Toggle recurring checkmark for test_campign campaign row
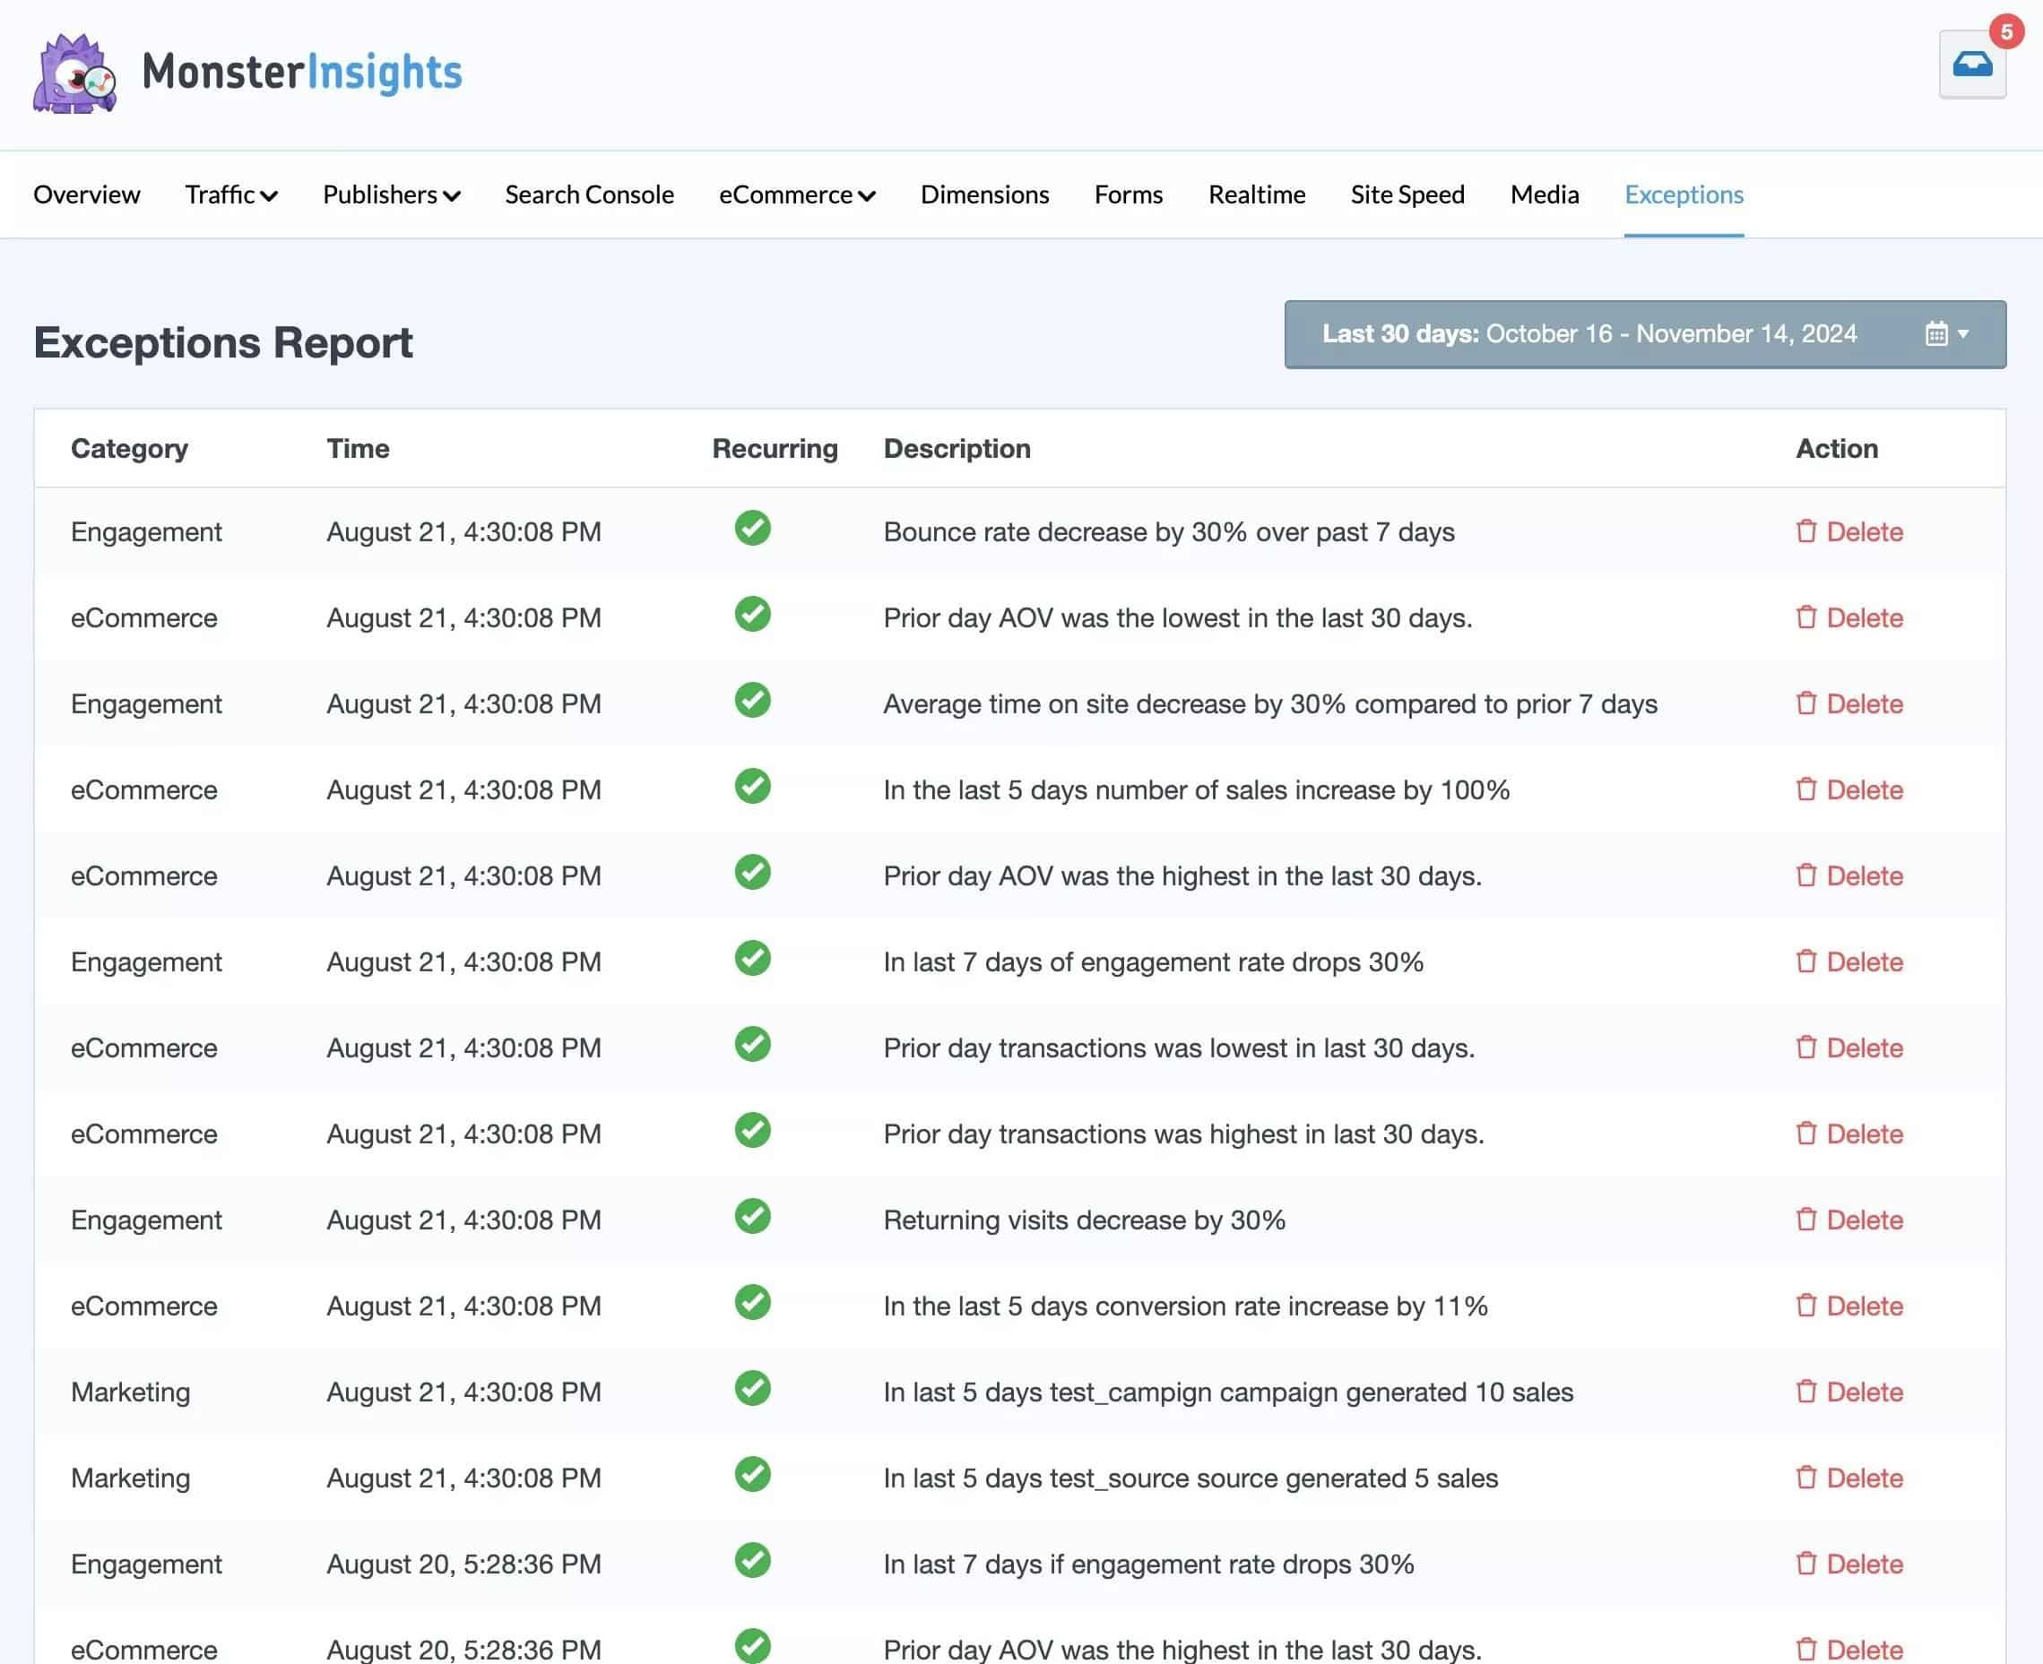 pos(753,1388)
